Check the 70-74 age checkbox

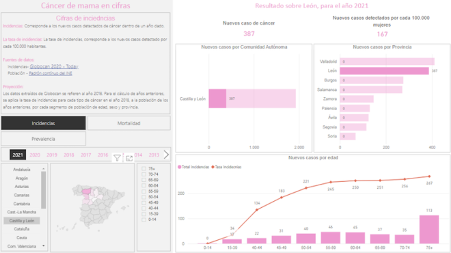point(143,174)
